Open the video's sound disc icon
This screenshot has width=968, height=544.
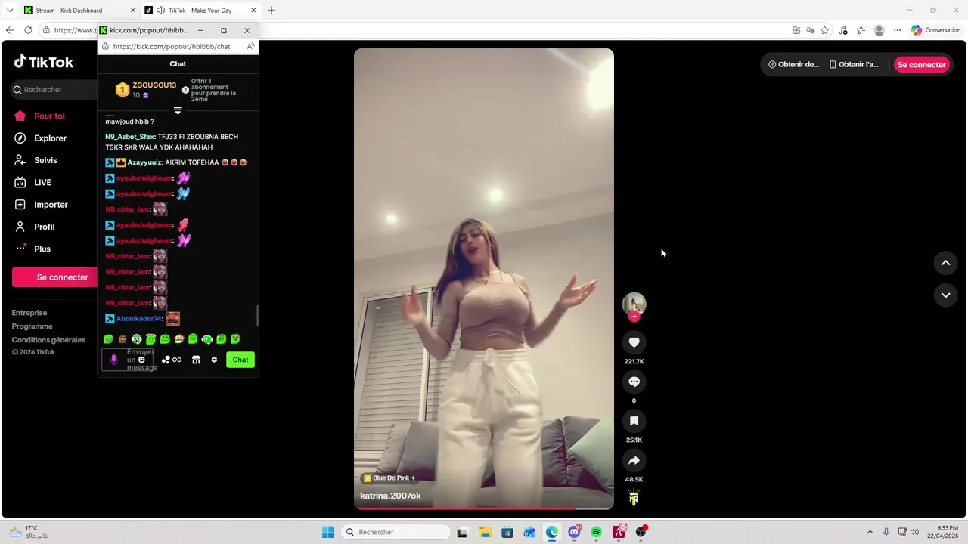point(634,498)
